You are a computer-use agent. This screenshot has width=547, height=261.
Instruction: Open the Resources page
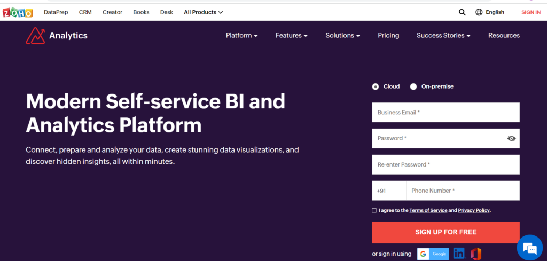(504, 36)
